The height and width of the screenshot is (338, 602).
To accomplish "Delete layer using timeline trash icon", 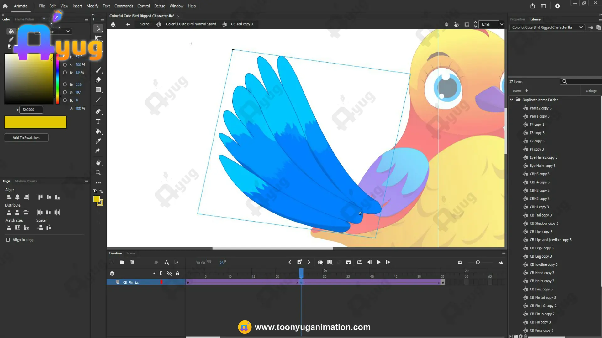I will (x=132, y=262).
